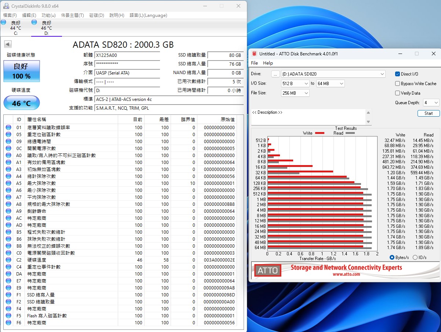Click the status orb for attribute C2

(x=8, y=260)
